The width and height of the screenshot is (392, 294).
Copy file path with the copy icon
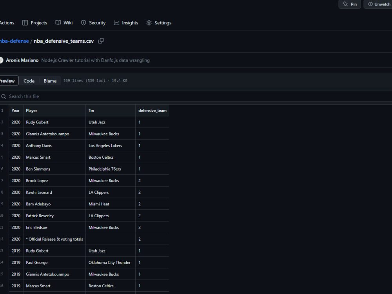pos(101,41)
